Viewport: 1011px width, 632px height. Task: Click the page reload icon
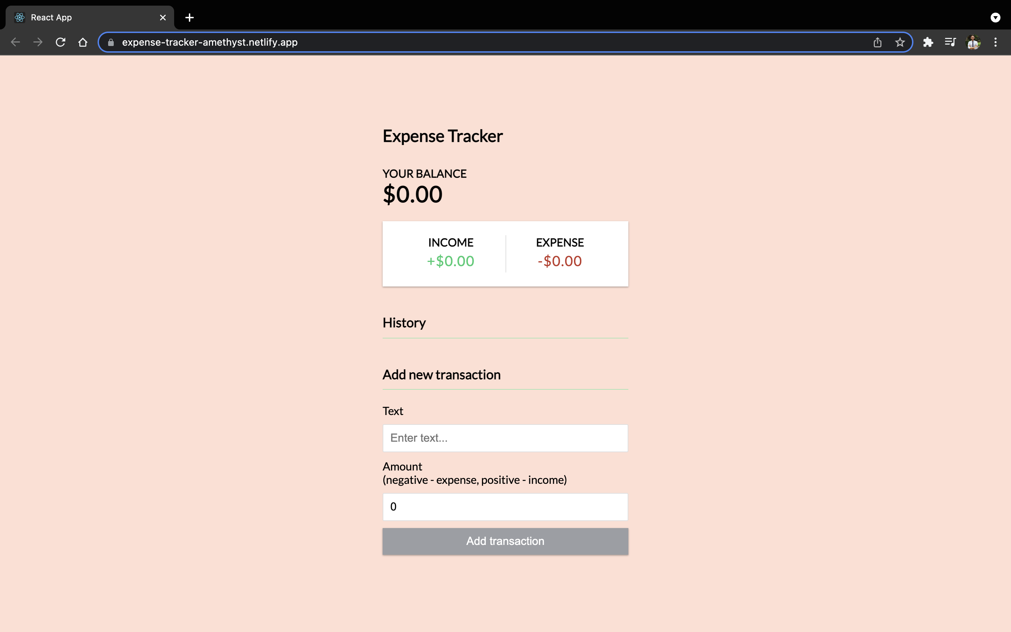(x=60, y=42)
